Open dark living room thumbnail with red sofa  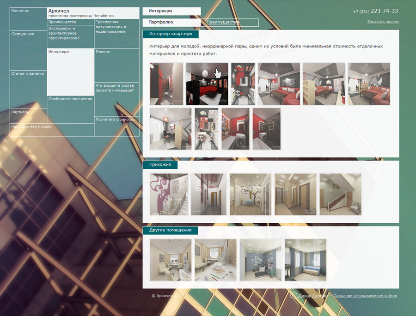tap(207, 83)
